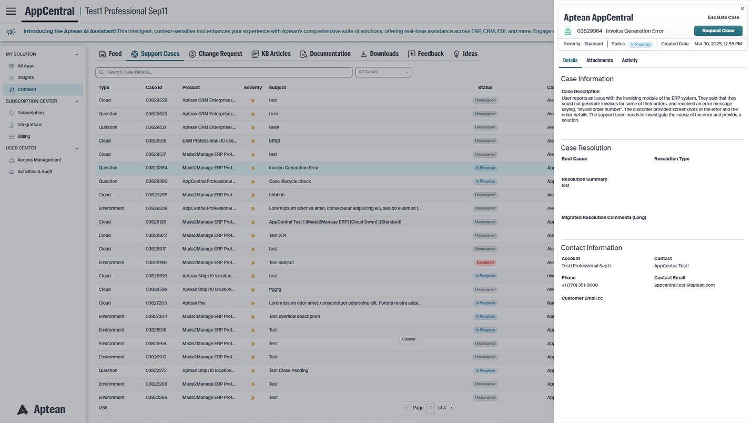Click the 'Test 234' subject
This screenshot has width=752, height=423.
tap(278, 236)
